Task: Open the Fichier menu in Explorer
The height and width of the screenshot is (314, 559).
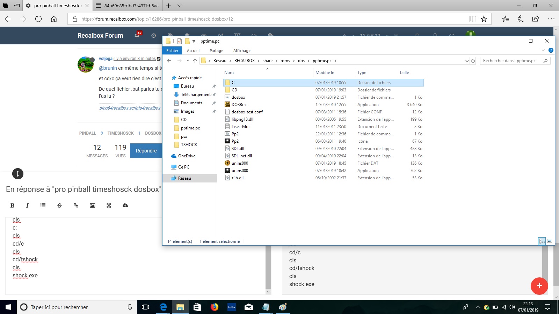Action: (x=172, y=51)
